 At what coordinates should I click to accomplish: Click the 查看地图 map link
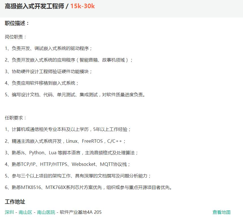click(222, 212)
